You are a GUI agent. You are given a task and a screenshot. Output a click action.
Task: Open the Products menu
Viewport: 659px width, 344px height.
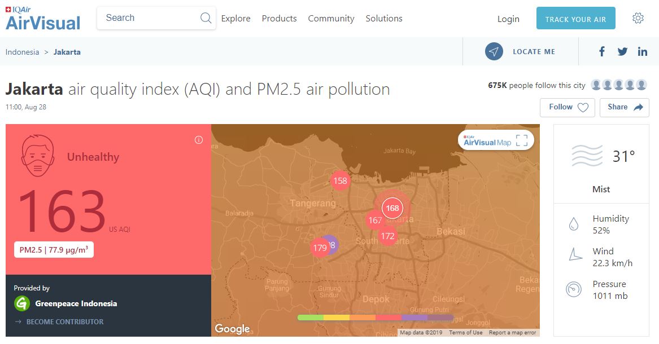[x=279, y=19]
